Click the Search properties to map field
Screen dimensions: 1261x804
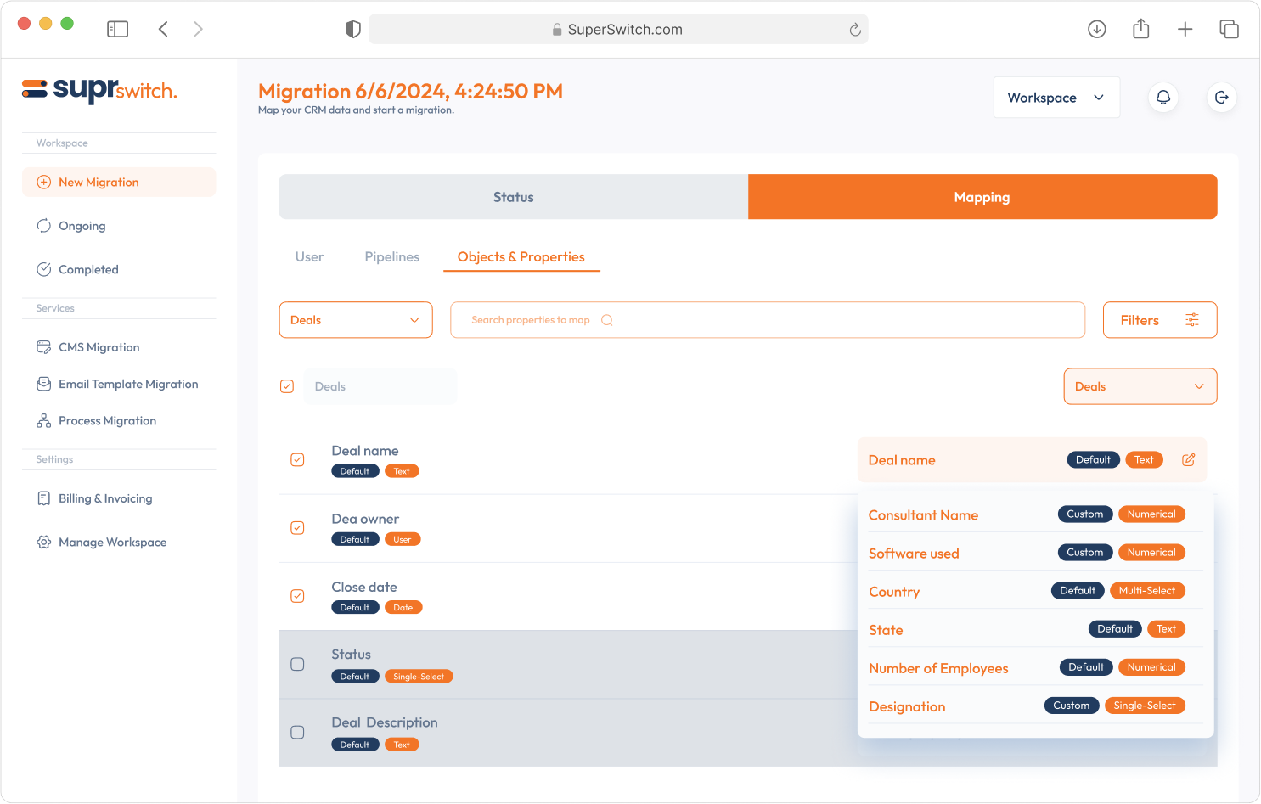(764, 320)
